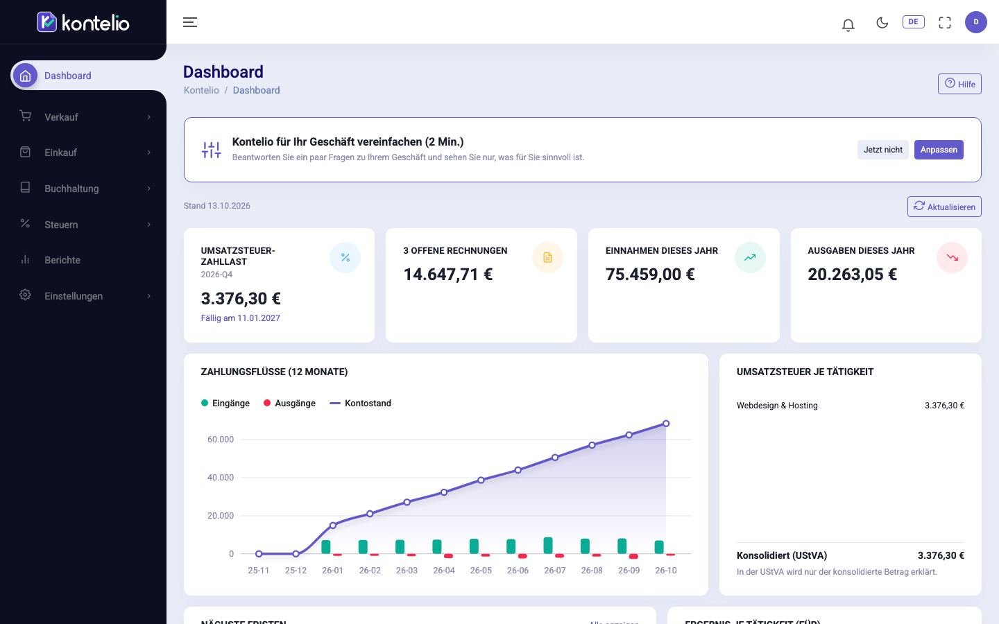Click the 2026-Q4 period label
The height and width of the screenshot is (624, 999).
pos(216,275)
